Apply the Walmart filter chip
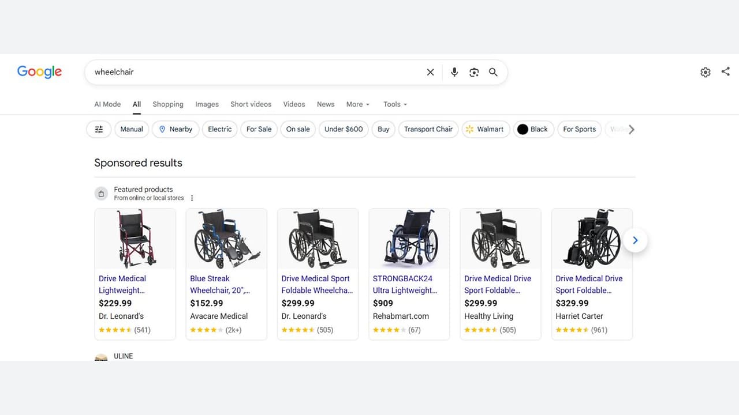 pyautogui.click(x=486, y=129)
